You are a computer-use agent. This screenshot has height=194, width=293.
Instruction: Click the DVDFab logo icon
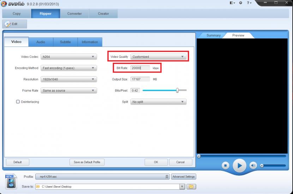pyautogui.click(x=4, y=4)
